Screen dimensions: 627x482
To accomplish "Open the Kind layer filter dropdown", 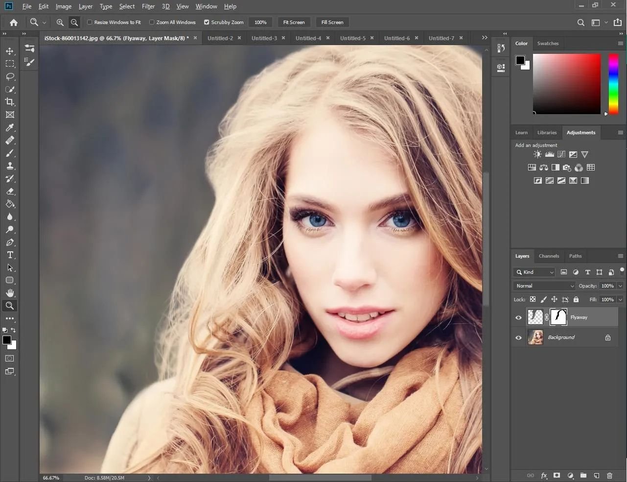I will pyautogui.click(x=534, y=272).
